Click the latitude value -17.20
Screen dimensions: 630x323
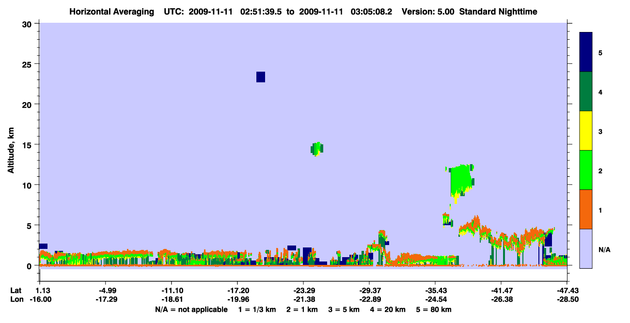click(x=237, y=291)
